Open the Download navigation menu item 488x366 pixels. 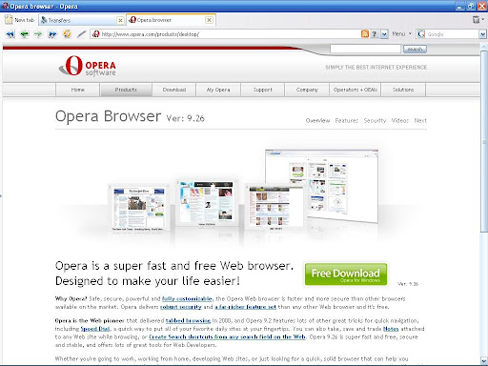174,90
